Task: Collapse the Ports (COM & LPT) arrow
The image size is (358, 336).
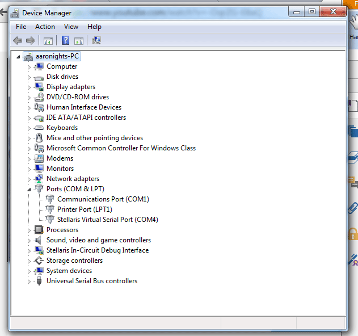Action: click(29, 190)
